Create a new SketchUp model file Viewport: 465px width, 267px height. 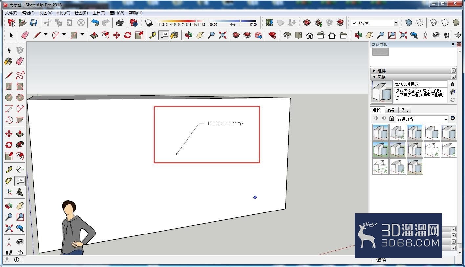11,23
